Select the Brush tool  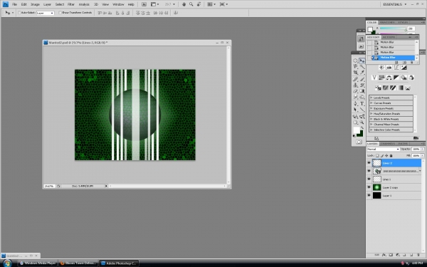[x=362, y=79]
